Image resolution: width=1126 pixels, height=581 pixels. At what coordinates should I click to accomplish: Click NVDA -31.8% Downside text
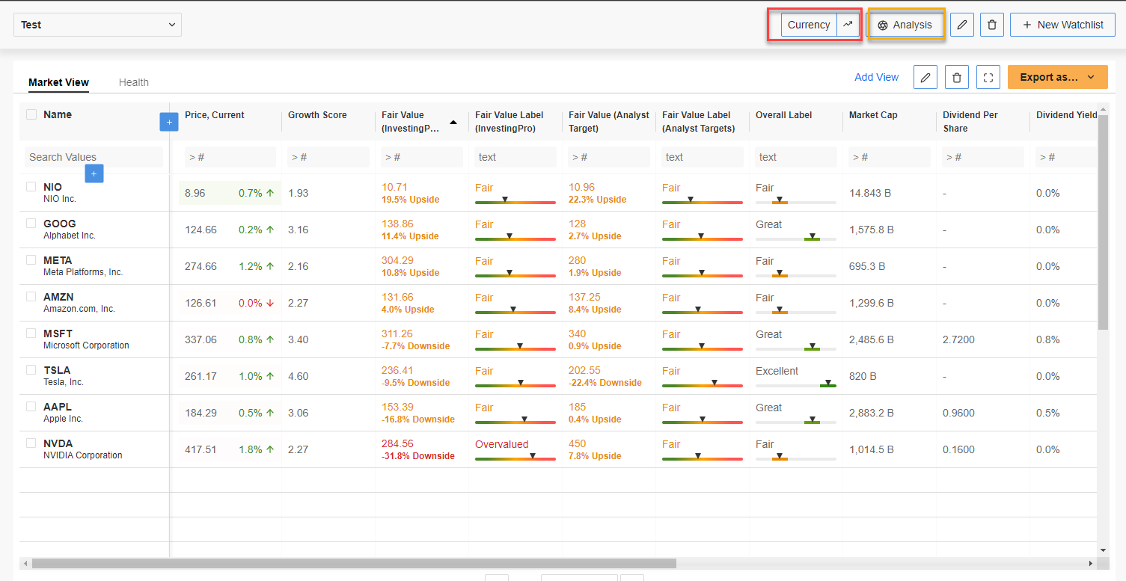point(418,456)
